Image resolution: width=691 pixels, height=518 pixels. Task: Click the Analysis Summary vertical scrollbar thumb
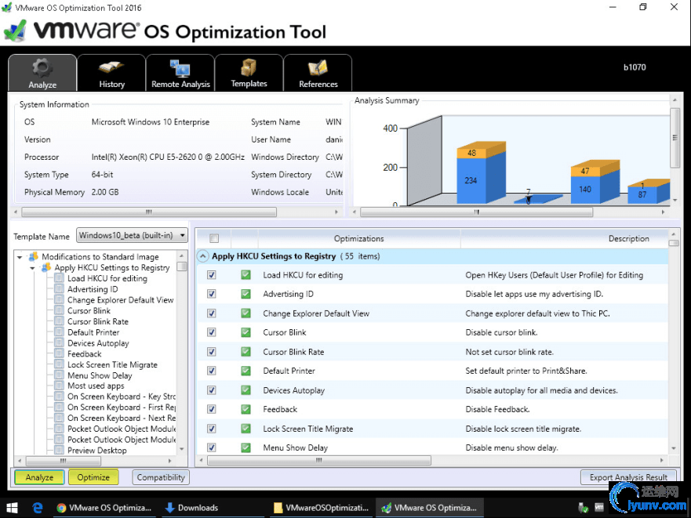click(675, 137)
